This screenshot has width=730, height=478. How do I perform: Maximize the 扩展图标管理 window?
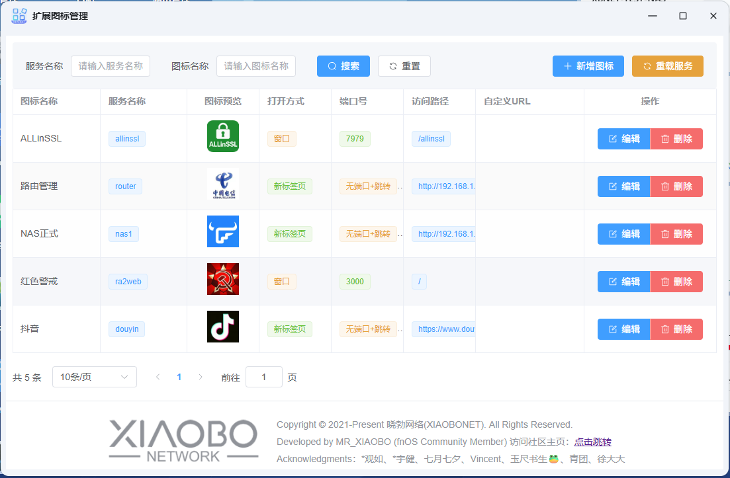point(683,16)
